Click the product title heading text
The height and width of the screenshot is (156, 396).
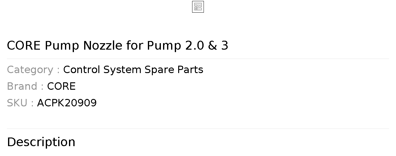tap(118, 46)
